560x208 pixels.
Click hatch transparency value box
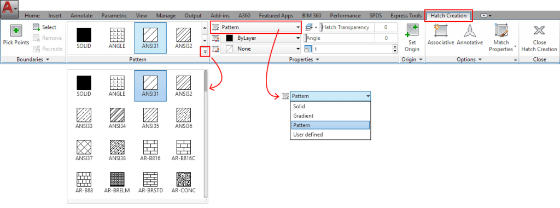pyautogui.click(x=386, y=27)
